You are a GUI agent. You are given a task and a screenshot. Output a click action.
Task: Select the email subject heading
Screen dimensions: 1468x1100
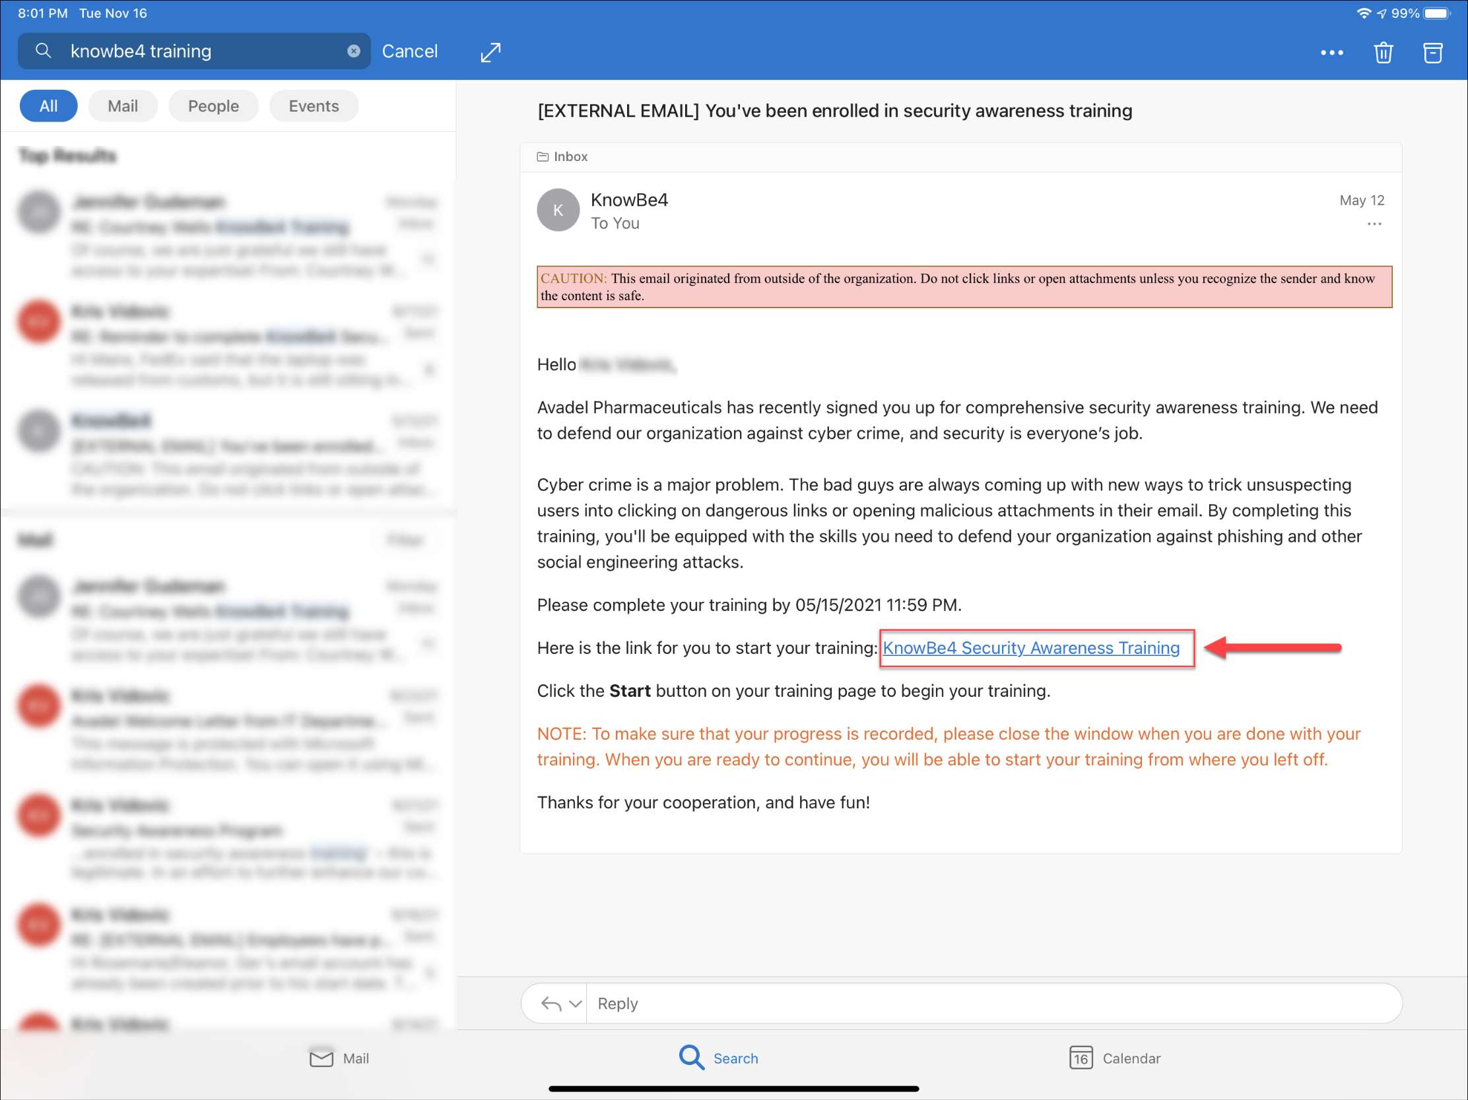(834, 111)
